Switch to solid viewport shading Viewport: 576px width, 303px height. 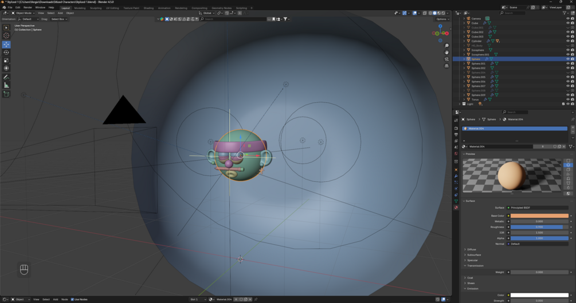pos(434,13)
